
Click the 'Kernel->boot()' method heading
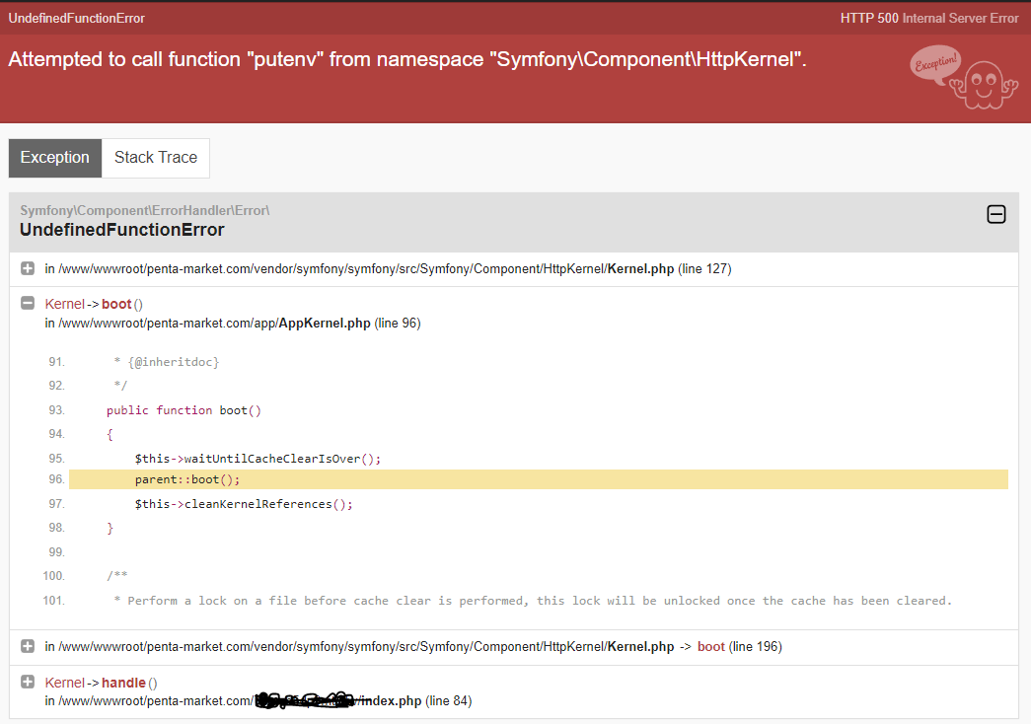pyautogui.click(x=94, y=304)
